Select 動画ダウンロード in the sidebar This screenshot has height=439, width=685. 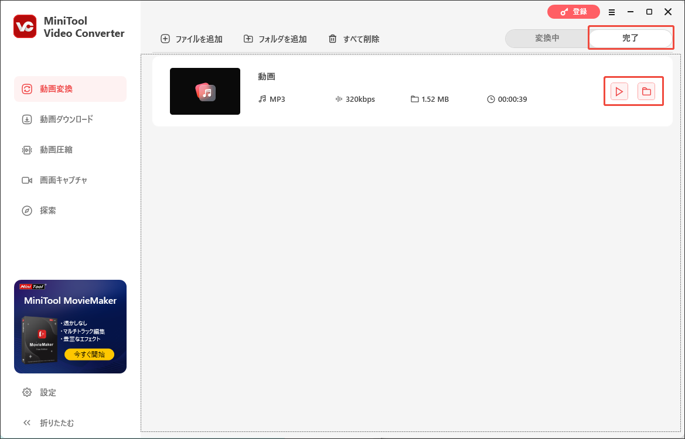click(70, 119)
